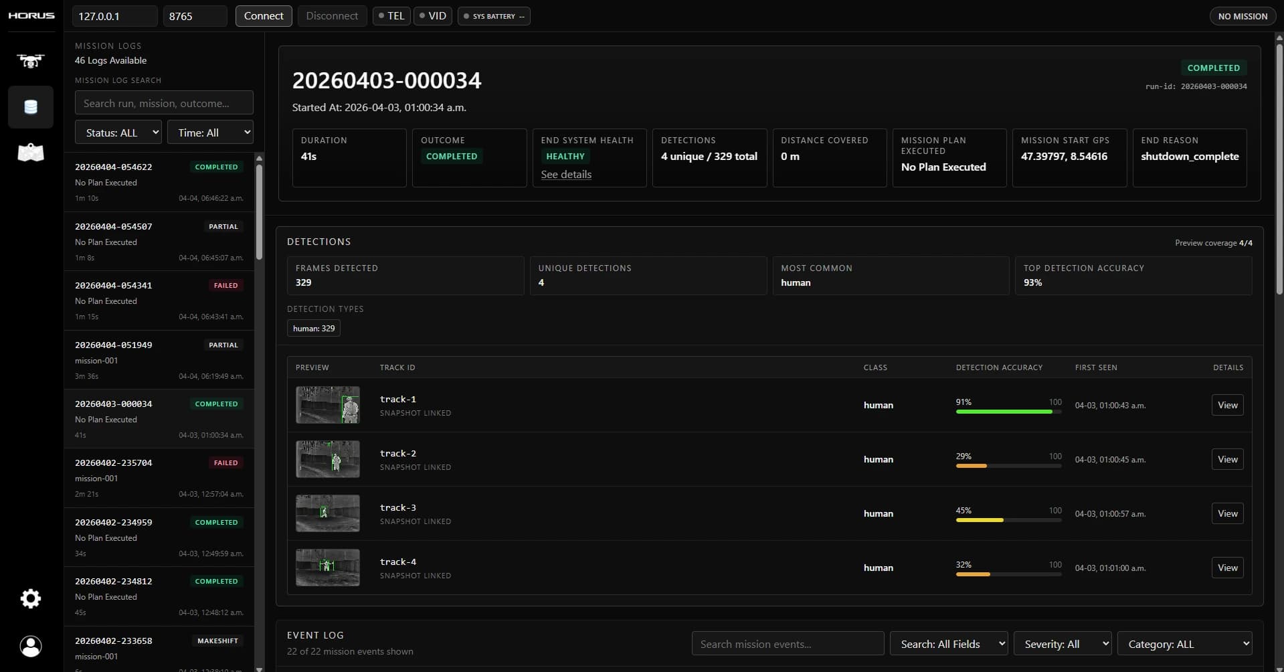
Task: Open the settings gear
Action: [30, 598]
